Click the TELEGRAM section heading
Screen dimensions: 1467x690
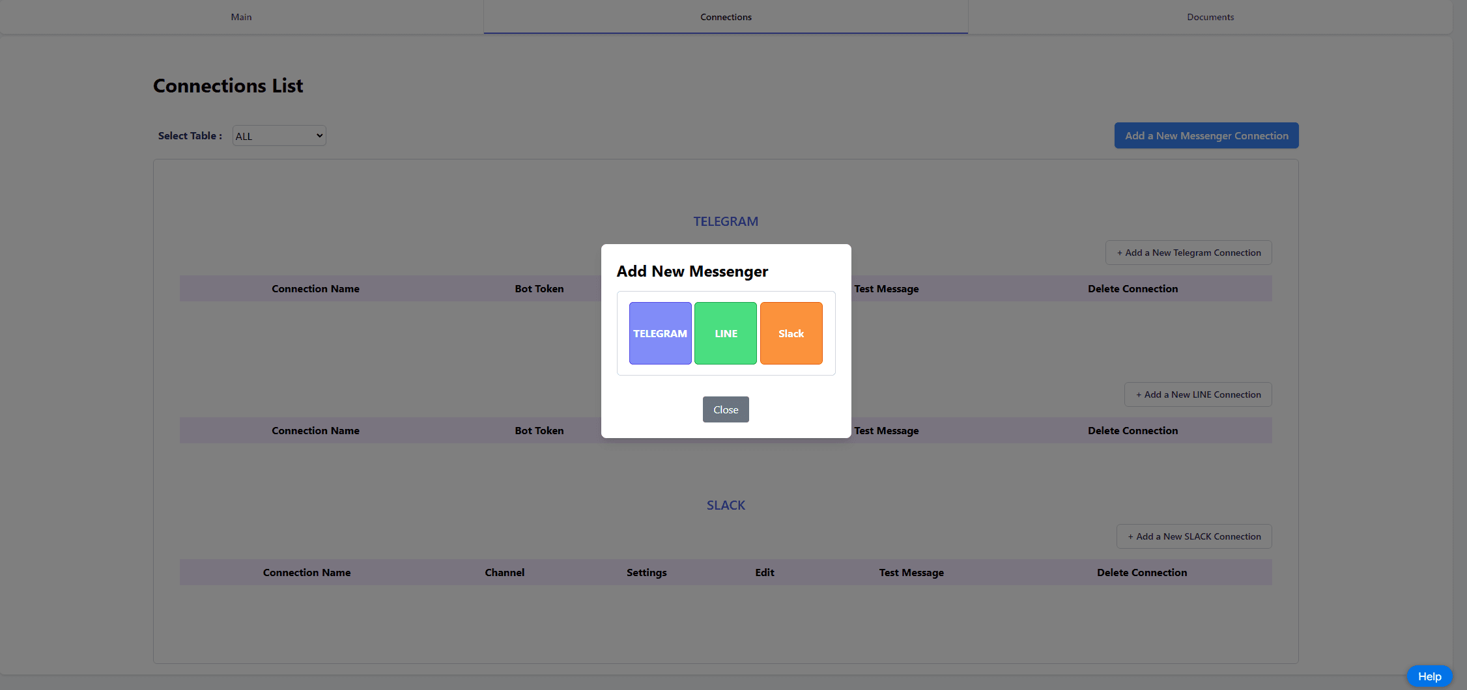(x=726, y=221)
